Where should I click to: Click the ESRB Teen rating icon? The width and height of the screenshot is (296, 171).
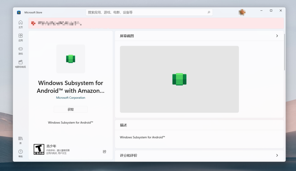pos(38,149)
